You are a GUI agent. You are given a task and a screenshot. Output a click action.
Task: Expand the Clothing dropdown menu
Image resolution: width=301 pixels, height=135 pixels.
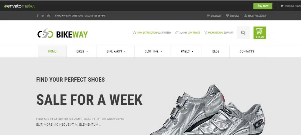click(153, 51)
